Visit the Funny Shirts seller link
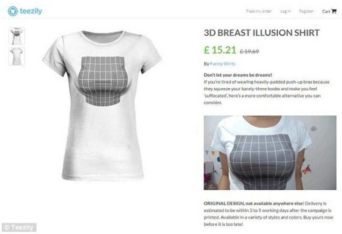This screenshot has width=342, height=234. (223, 64)
